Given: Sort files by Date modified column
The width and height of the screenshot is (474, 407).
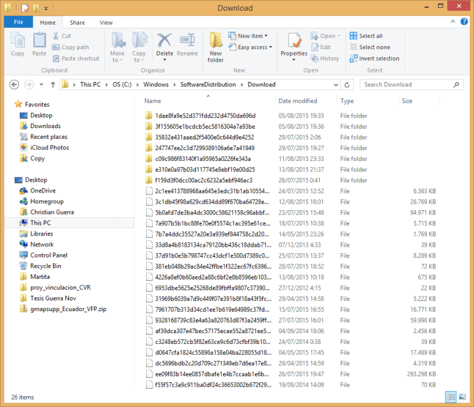Looking at the screenshot, I should 298,101.
